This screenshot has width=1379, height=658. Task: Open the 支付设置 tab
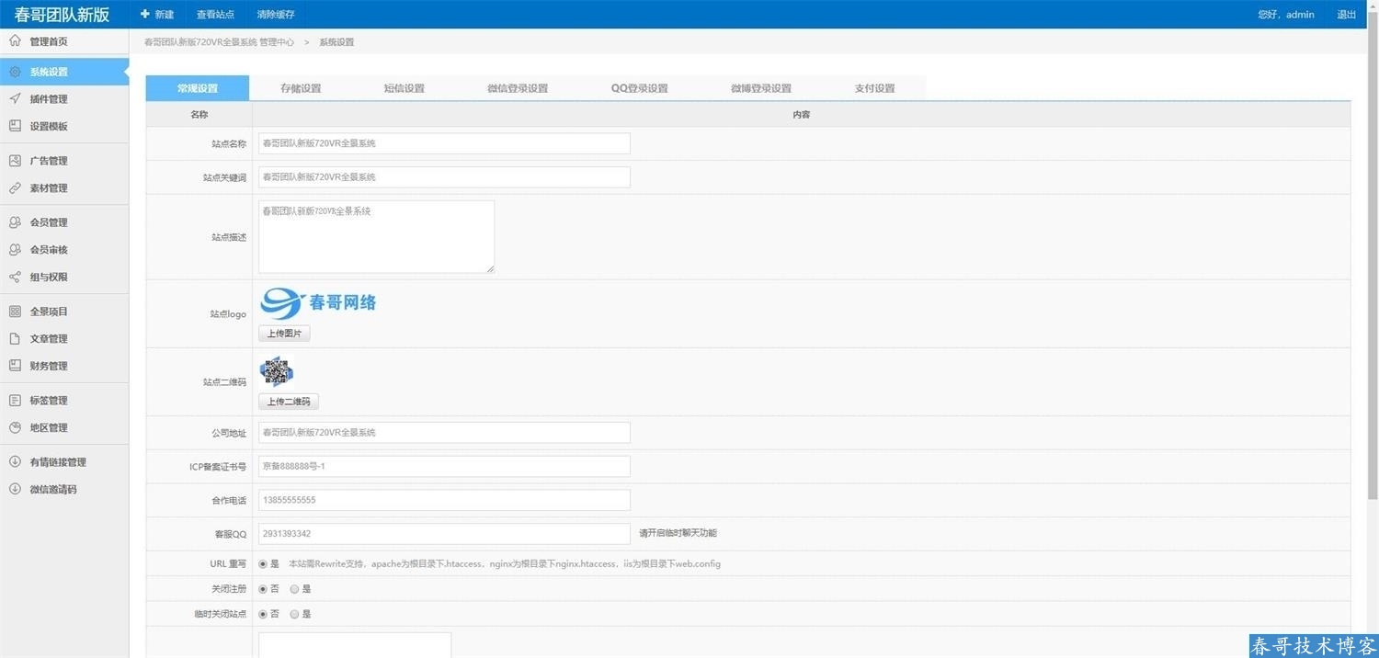coord(874,88)
